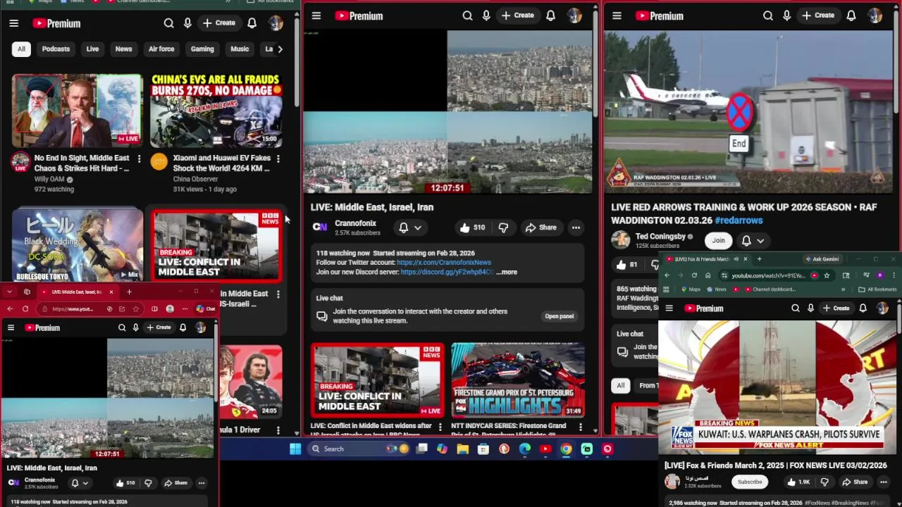This screenshot has height=507, width=902.
Task: Open Chrome three-dot menu in Fox News window
Action: point(894,275)
